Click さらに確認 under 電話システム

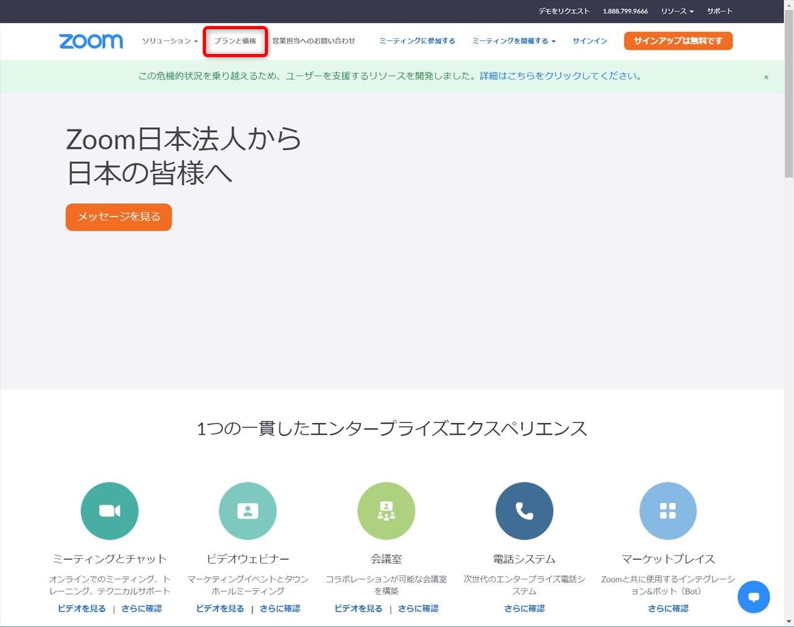point(524,608)
